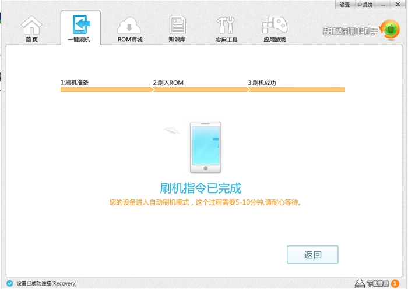Open the ROM商城 tab
408x289 pixels.
pyautogui.click(x=129, y=29)
